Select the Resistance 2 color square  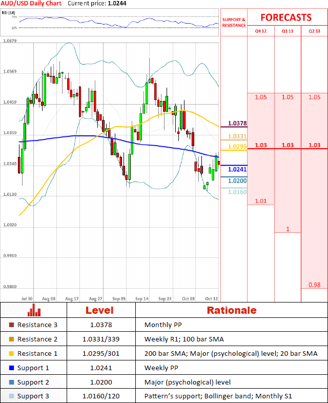(12, 339)
